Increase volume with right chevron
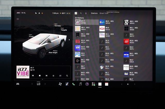 coord(135,84)
